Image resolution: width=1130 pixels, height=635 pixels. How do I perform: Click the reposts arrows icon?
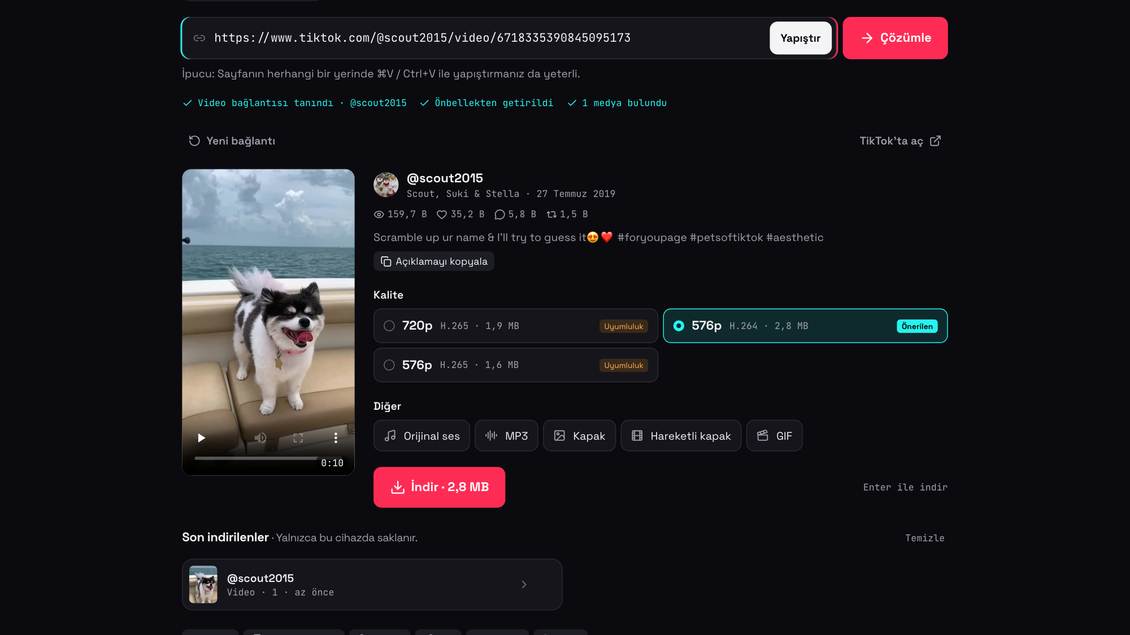551,214
